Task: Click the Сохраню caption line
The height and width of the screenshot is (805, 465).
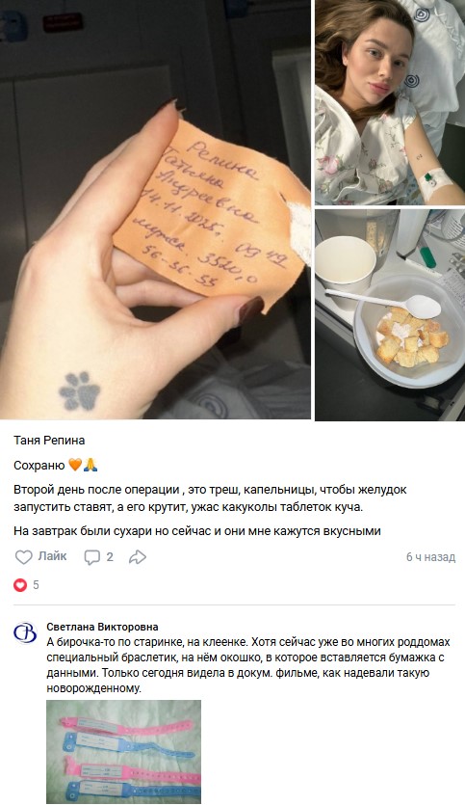Action: tap(56, 465)
